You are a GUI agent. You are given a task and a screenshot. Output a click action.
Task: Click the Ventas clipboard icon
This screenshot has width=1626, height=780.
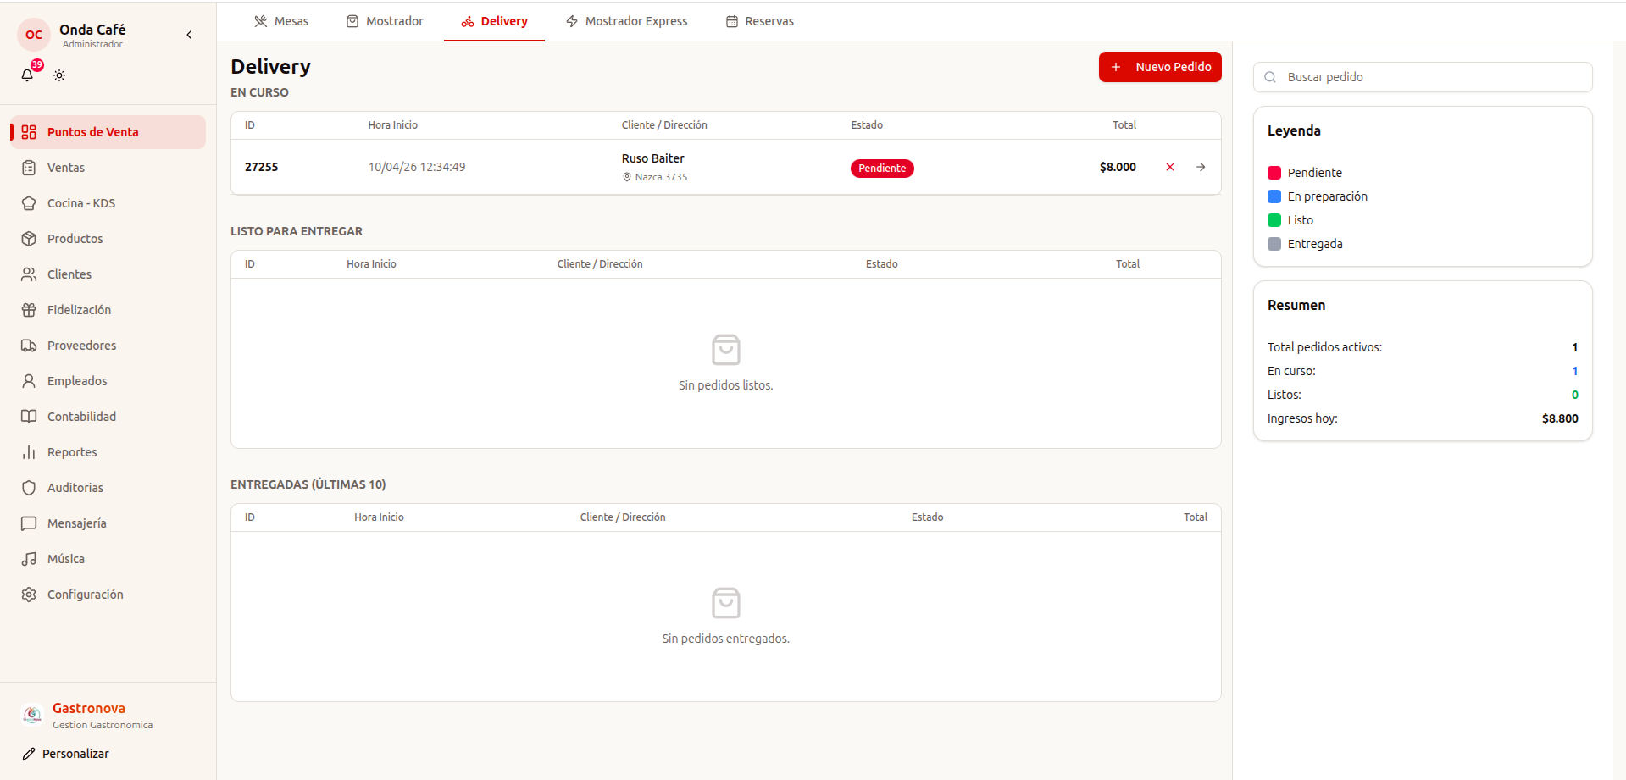click(x=29, y=168)
